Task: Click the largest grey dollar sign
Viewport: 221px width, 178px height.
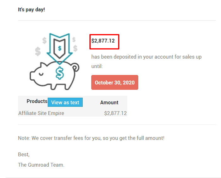Action: pyautogui.click(x=38, y=51)
